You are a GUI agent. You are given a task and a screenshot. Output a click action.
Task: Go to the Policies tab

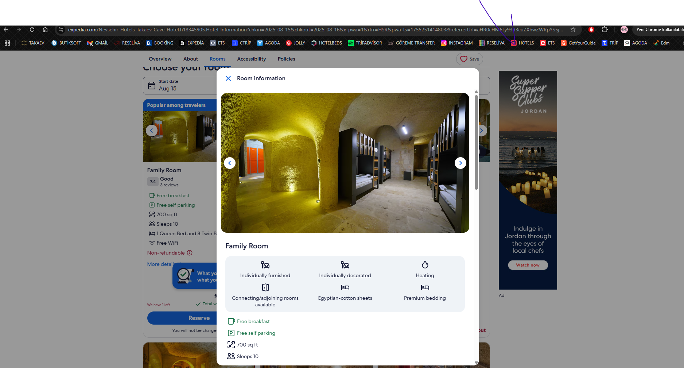(287, 59)
